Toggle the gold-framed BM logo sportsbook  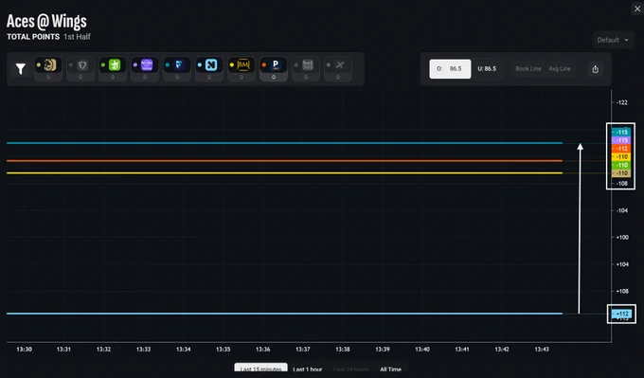click(x=241, y=65)
